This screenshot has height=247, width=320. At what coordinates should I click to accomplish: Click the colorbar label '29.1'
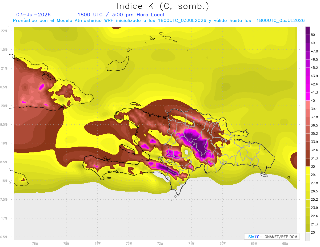[314, 175]
